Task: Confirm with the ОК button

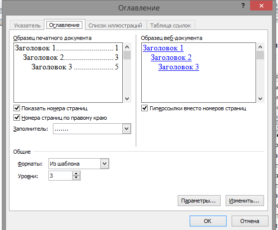Action: 208,221
